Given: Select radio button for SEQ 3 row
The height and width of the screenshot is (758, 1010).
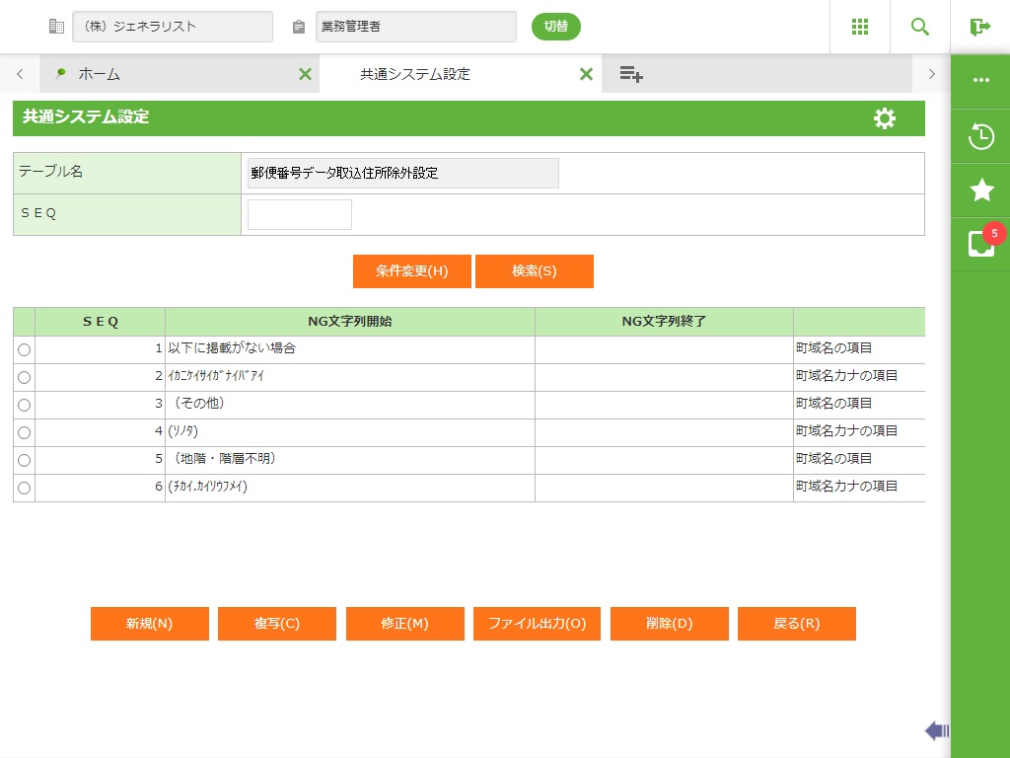Looking at the screenshot, I should pyautogui.click(x=24, y=405).
